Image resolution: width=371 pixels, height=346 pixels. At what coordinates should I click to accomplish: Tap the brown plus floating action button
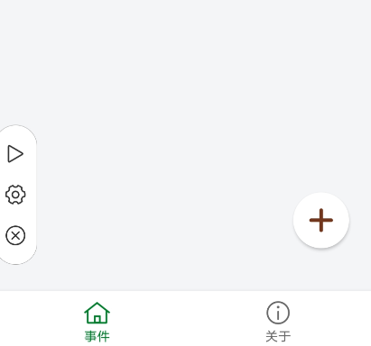coord(321,220)
